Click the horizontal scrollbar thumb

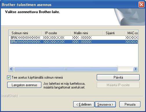(x=66, y=69)
